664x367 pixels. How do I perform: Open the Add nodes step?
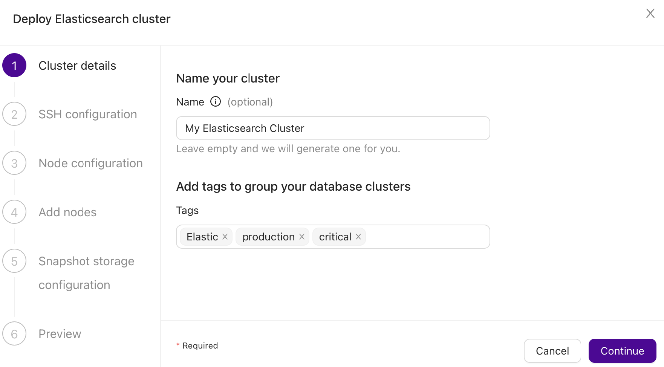pos(67,212)
